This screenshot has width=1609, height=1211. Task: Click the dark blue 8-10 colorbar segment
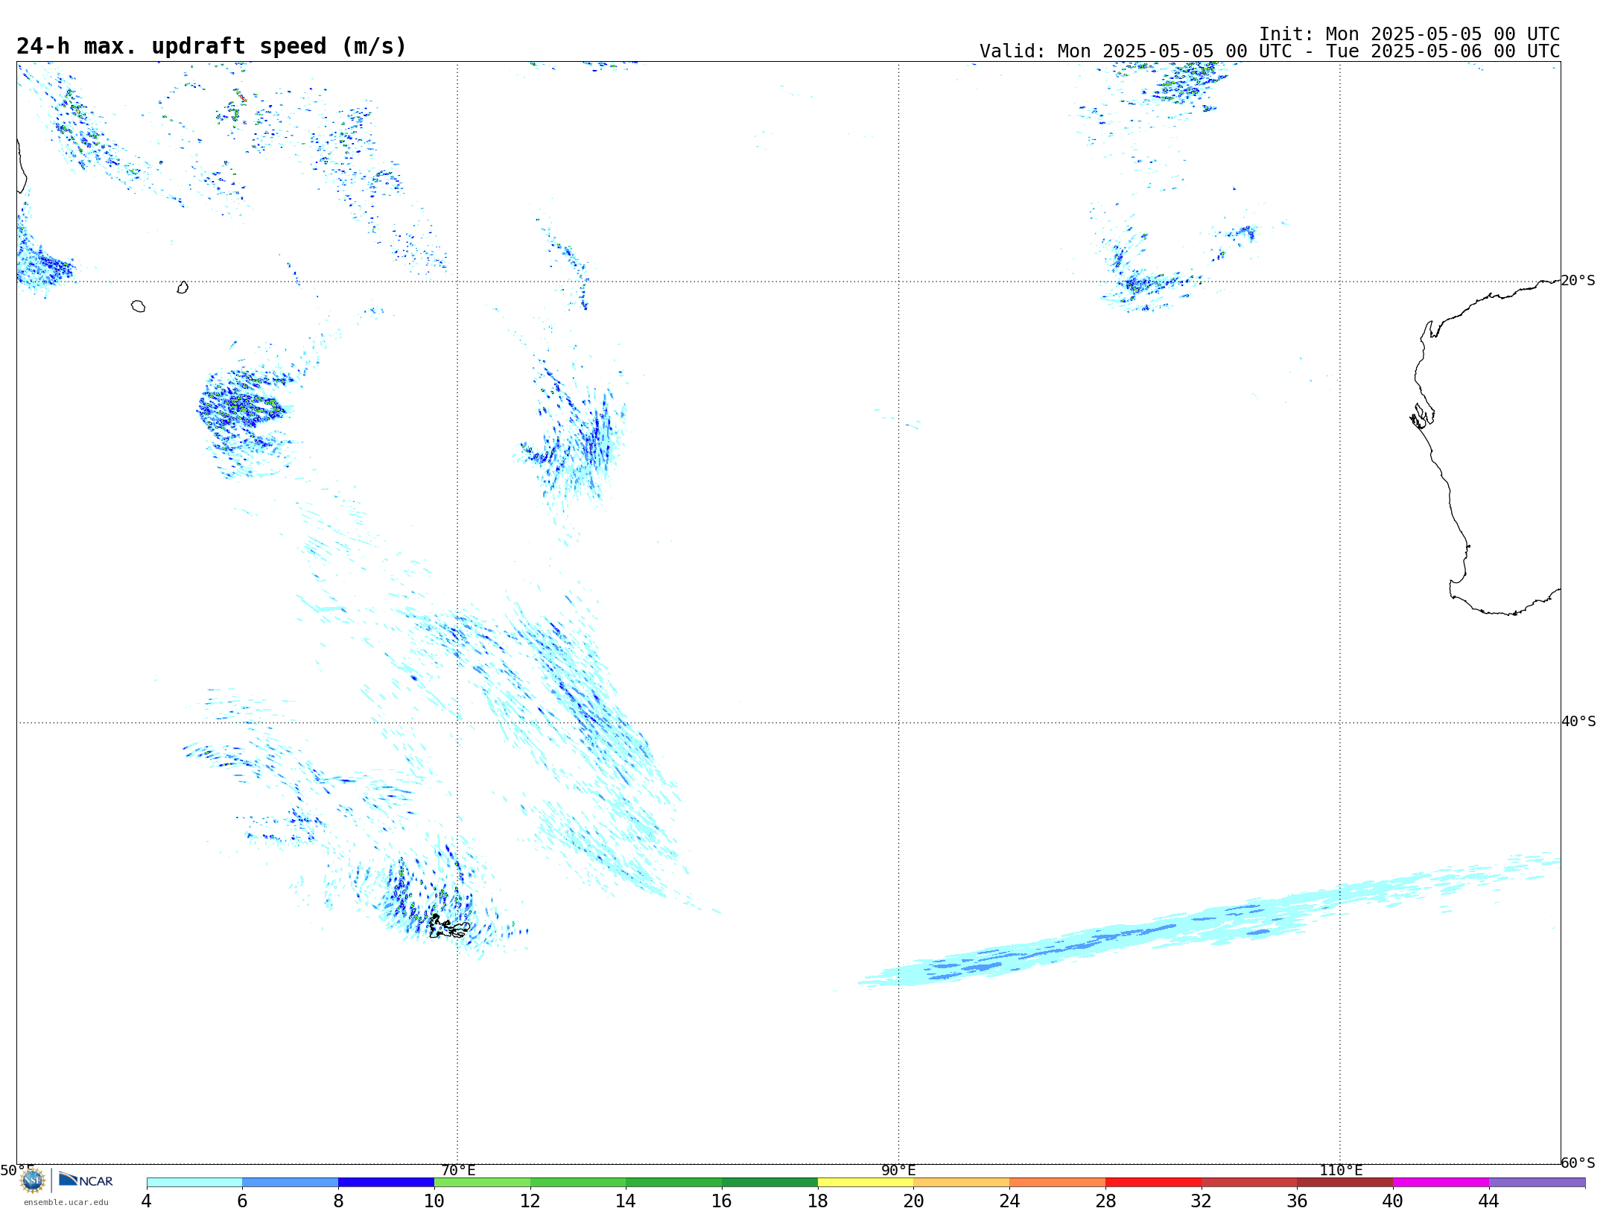click(x=386, y=1182)
